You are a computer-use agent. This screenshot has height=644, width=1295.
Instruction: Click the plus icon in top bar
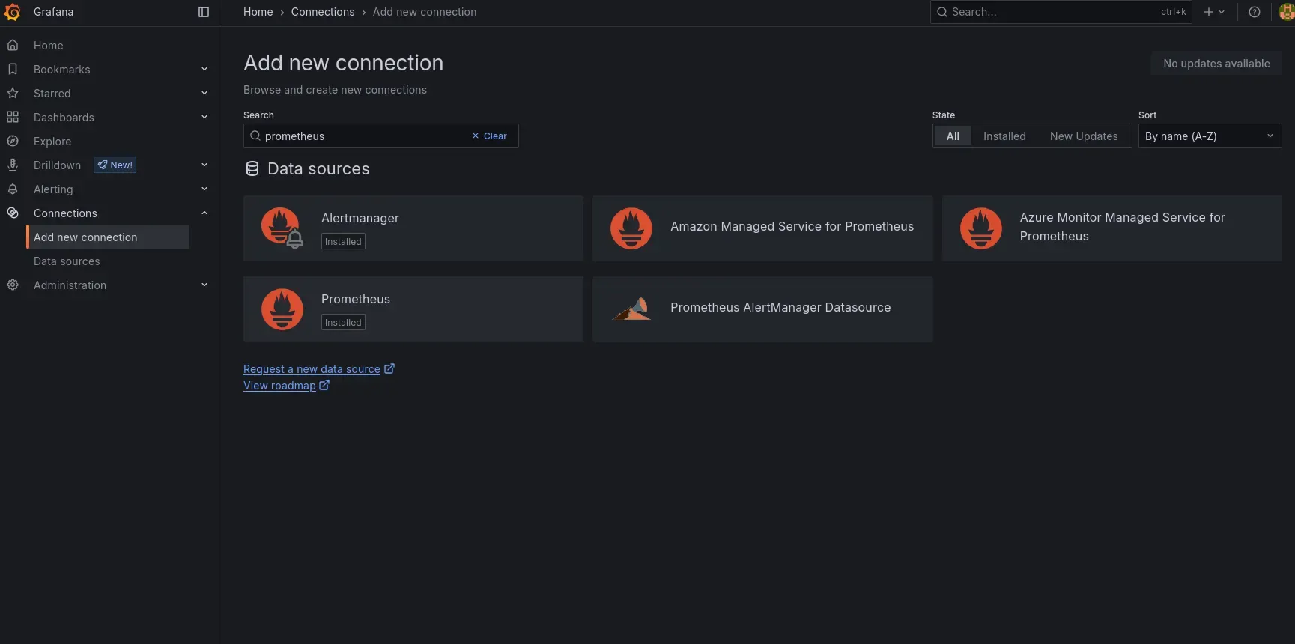point(1208,12)
